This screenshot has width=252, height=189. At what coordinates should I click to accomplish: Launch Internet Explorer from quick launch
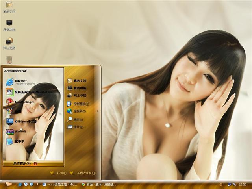click(x=20, y=185)
